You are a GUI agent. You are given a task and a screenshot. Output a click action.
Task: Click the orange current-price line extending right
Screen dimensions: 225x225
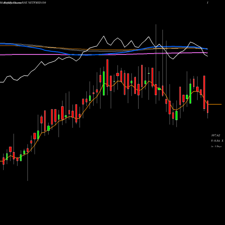(x=215, y=104)
